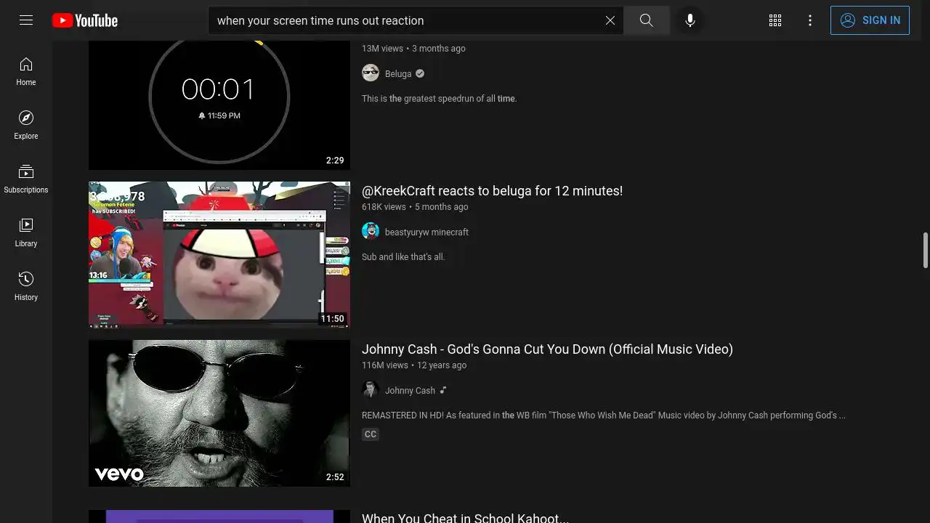Click the '618K views • 5 months ago' text

[x=415, y=207]
